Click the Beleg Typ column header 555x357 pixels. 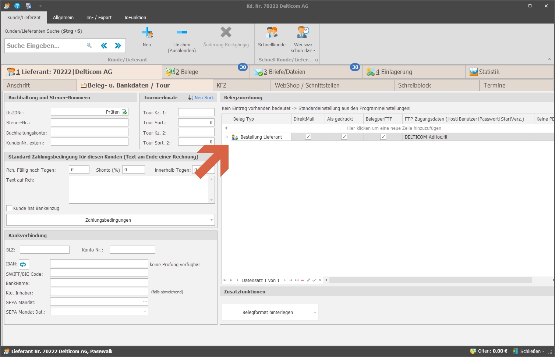[261, 119]
